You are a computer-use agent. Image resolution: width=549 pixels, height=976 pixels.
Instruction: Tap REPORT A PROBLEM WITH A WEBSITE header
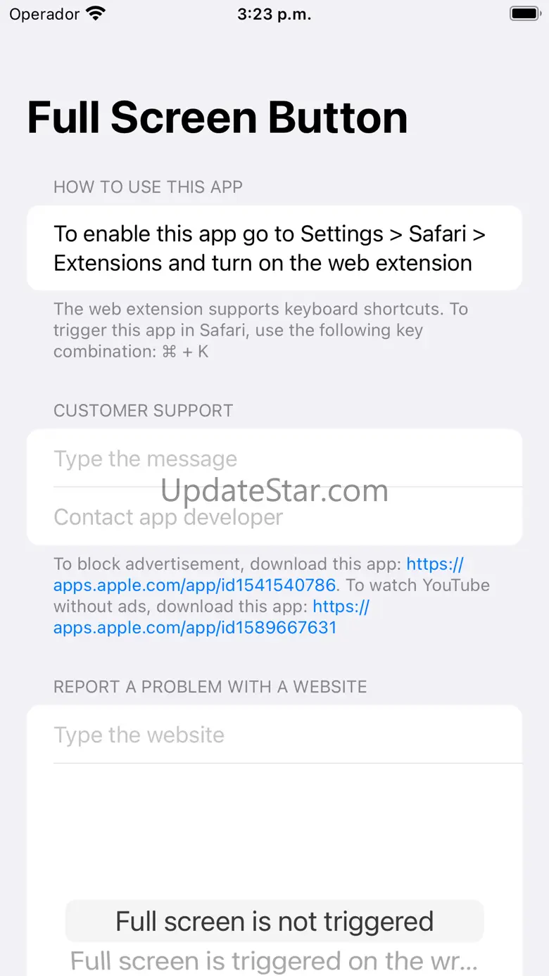[210, 687]
